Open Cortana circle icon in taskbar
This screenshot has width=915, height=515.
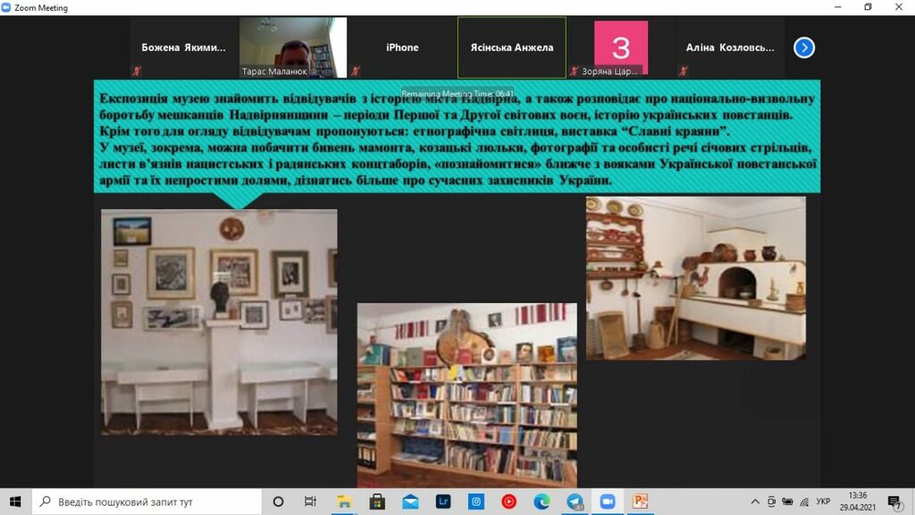pyautogui.click(x=278, y=502)
